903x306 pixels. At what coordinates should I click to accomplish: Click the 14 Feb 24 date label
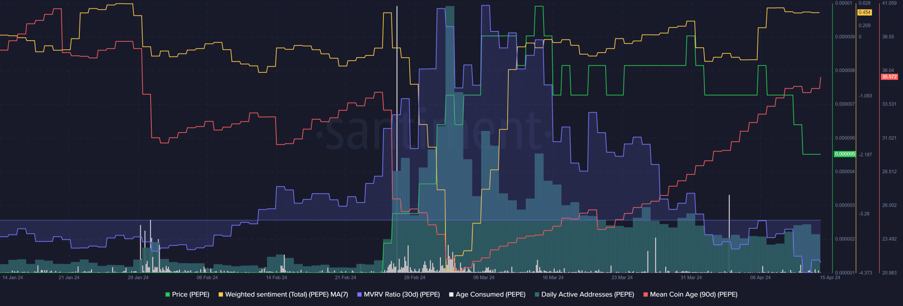(277, 277)
